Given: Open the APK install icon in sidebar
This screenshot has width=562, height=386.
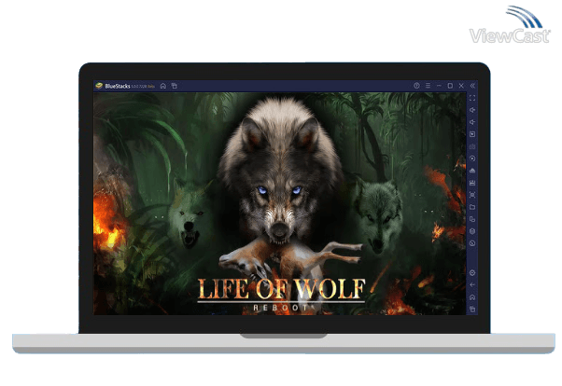Looking at the screenshot, I should coord(472,171).
